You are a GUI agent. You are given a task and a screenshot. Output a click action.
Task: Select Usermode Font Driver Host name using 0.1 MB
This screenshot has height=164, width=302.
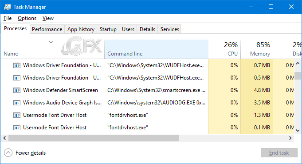[55, 128]
